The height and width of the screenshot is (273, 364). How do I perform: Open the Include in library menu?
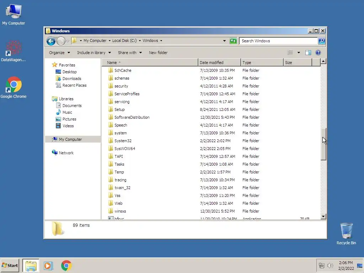pos(94,53)
